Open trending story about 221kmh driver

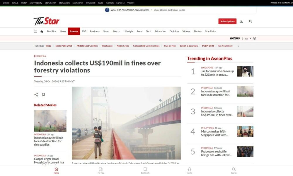(x=217, y=73)
